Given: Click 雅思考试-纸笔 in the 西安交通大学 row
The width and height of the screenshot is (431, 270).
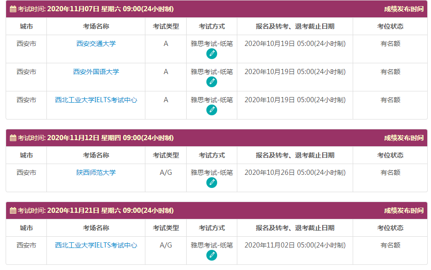Looking at the screenshot, I should click(x=212, y=44).
